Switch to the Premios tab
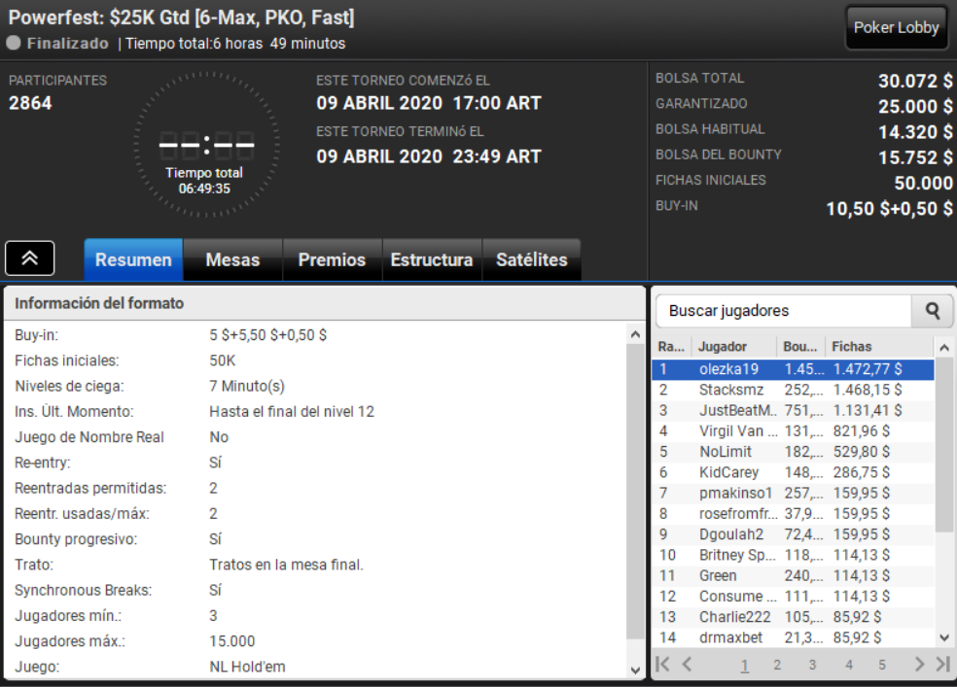957x687 pixels. tap(332, 259)
